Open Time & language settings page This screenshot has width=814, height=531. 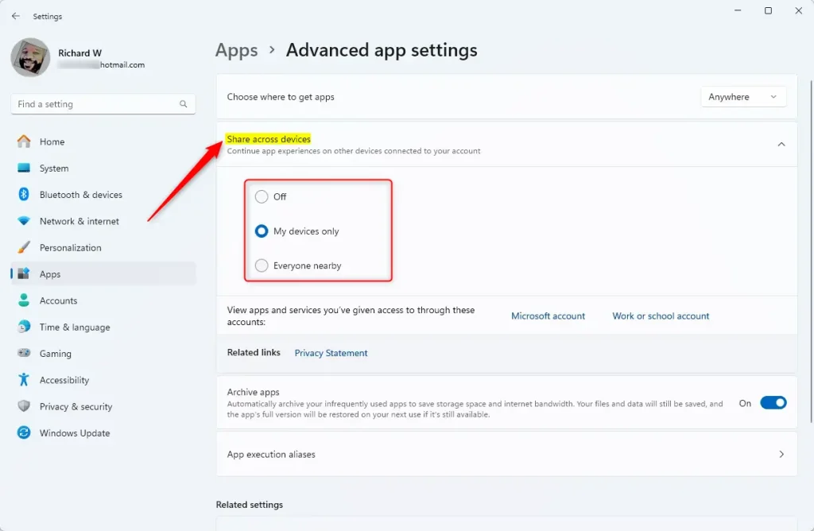(75, 327)
